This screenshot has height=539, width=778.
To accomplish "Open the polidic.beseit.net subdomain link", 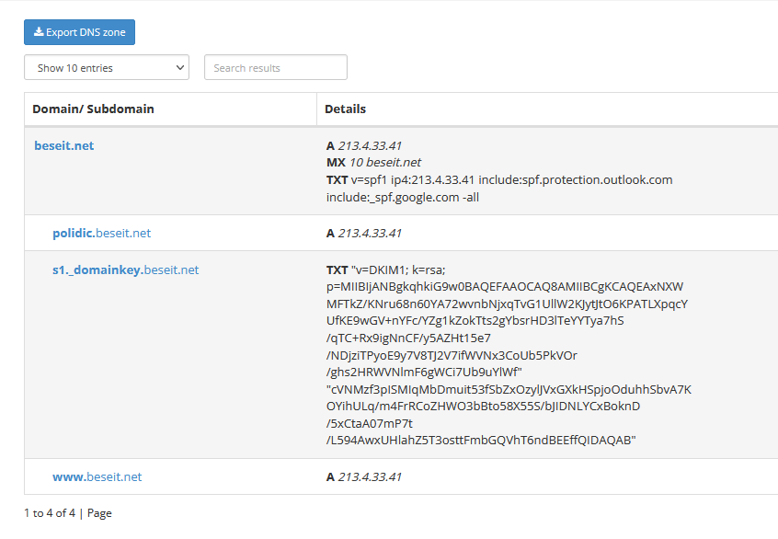I will [x=101, y=233].
